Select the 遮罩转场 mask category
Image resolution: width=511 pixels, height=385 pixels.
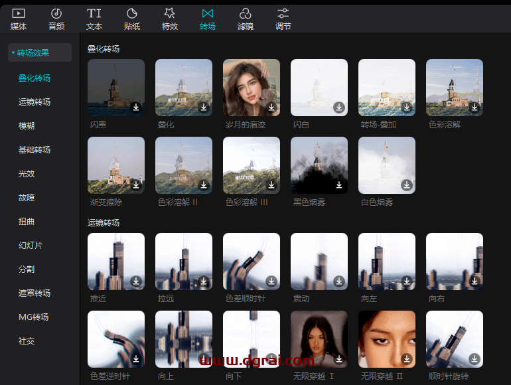point(35,293)
